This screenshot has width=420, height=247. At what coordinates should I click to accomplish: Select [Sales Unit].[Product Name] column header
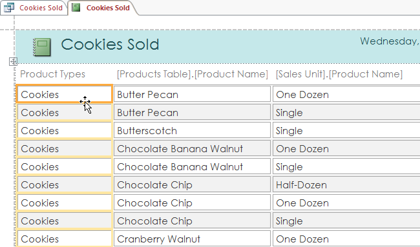click(x=339, y=74)
